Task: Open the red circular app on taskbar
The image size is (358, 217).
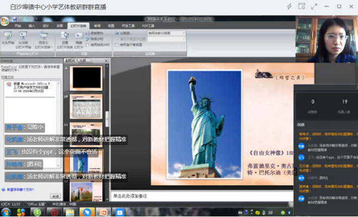Action: (x=54, y=213)
